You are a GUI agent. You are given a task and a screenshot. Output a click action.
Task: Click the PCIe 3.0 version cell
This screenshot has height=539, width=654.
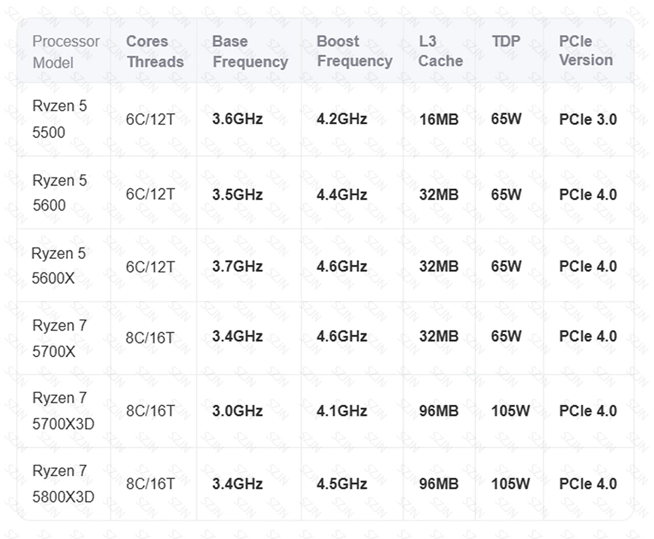(x=587, y=120)
